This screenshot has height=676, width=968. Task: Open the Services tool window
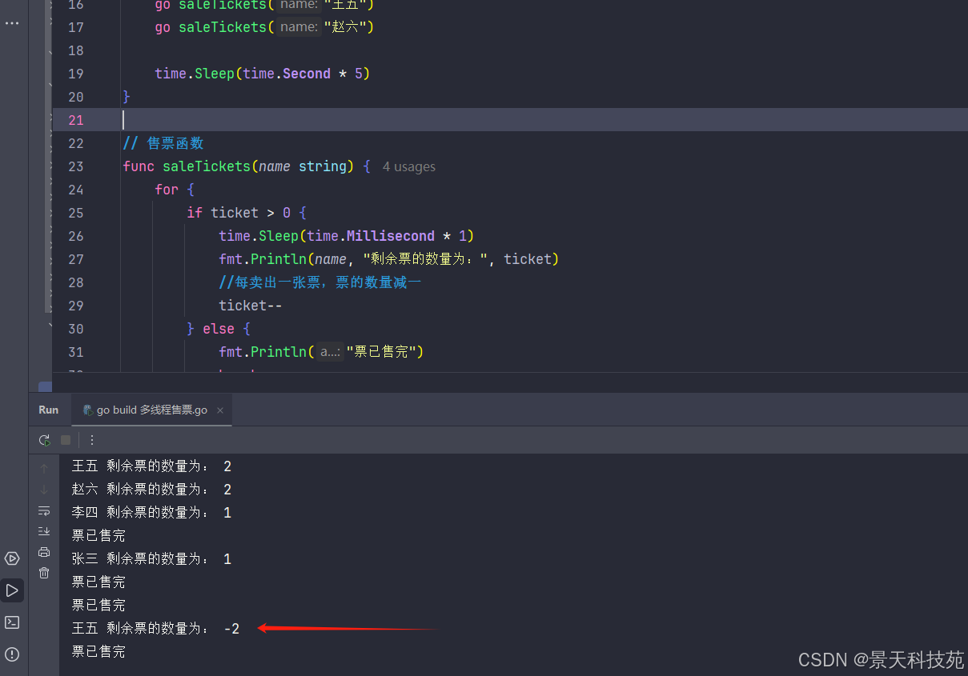(12, 558)
